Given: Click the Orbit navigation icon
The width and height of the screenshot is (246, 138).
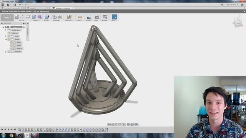Looking at the screenshot, I should pos(109,124).
